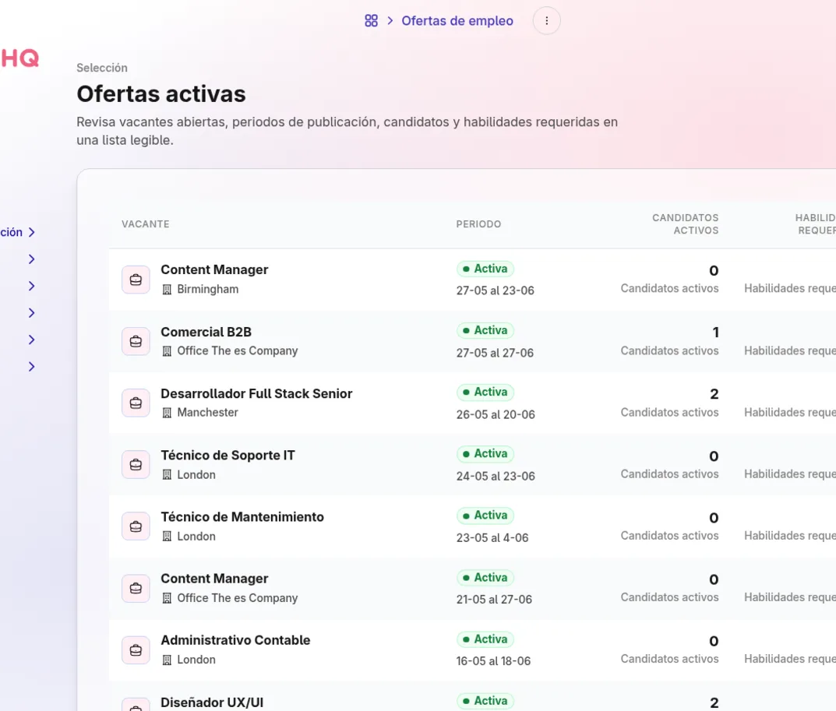This screenshot has height=711, width=836.
Task: Open the Técnico de Mantenimiento vacancy
Action: (242, 517)
